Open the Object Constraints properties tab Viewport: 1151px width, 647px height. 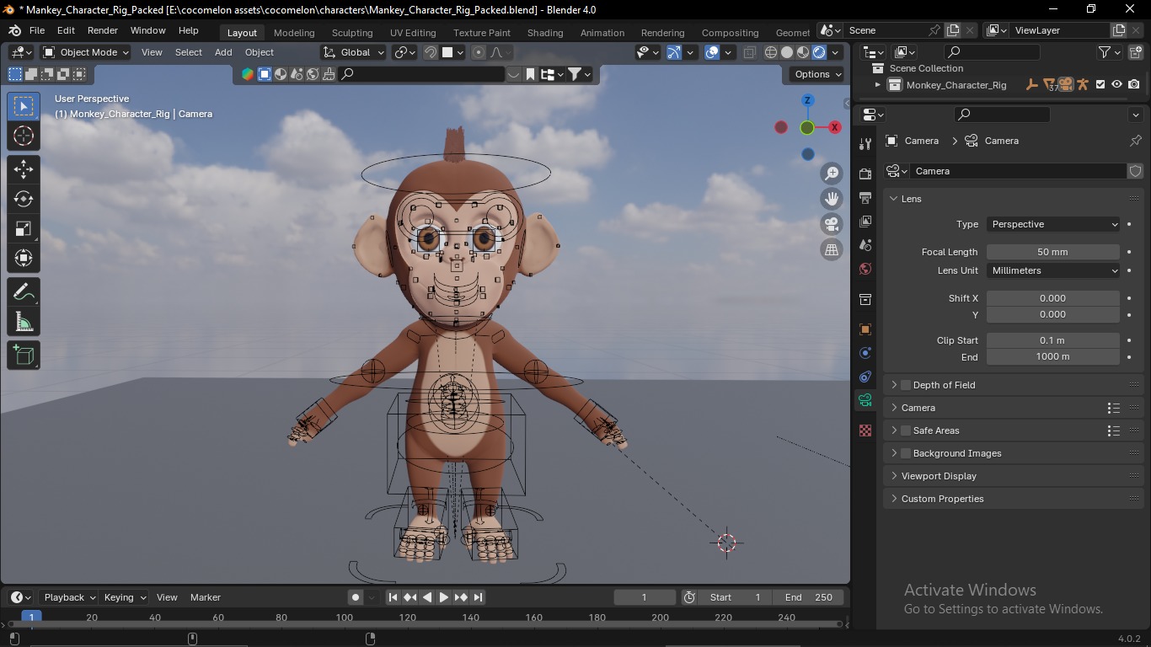click(x=865, y=377)
